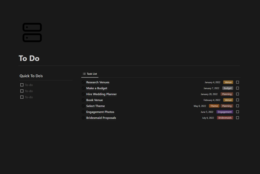Click the orange Theme tag
The image size is (260, 174).
214,106
